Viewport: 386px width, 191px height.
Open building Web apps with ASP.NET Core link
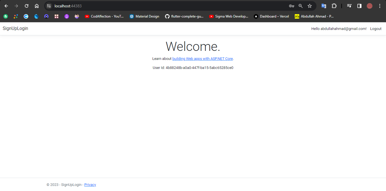[x=203, y=59]
